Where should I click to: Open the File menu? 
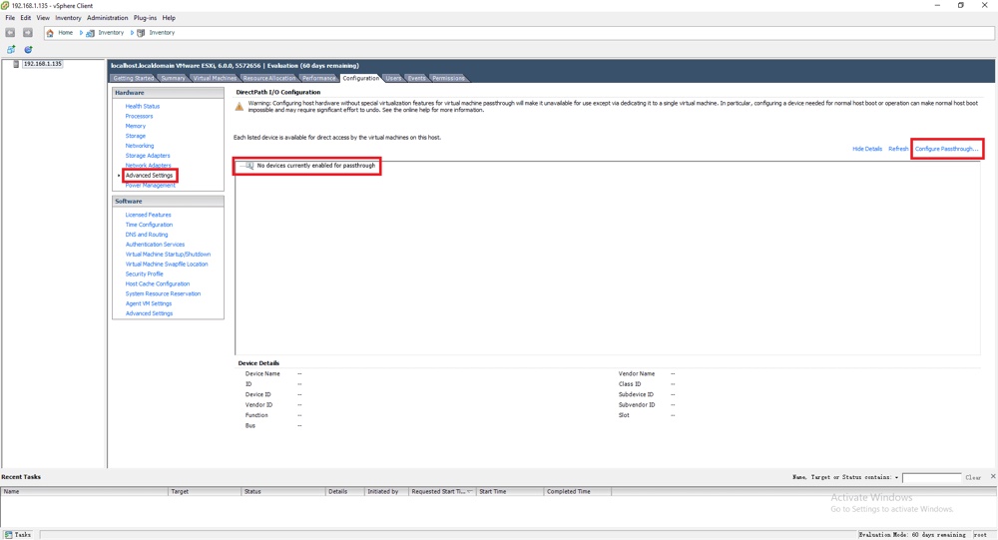click(x=10, y=18)
